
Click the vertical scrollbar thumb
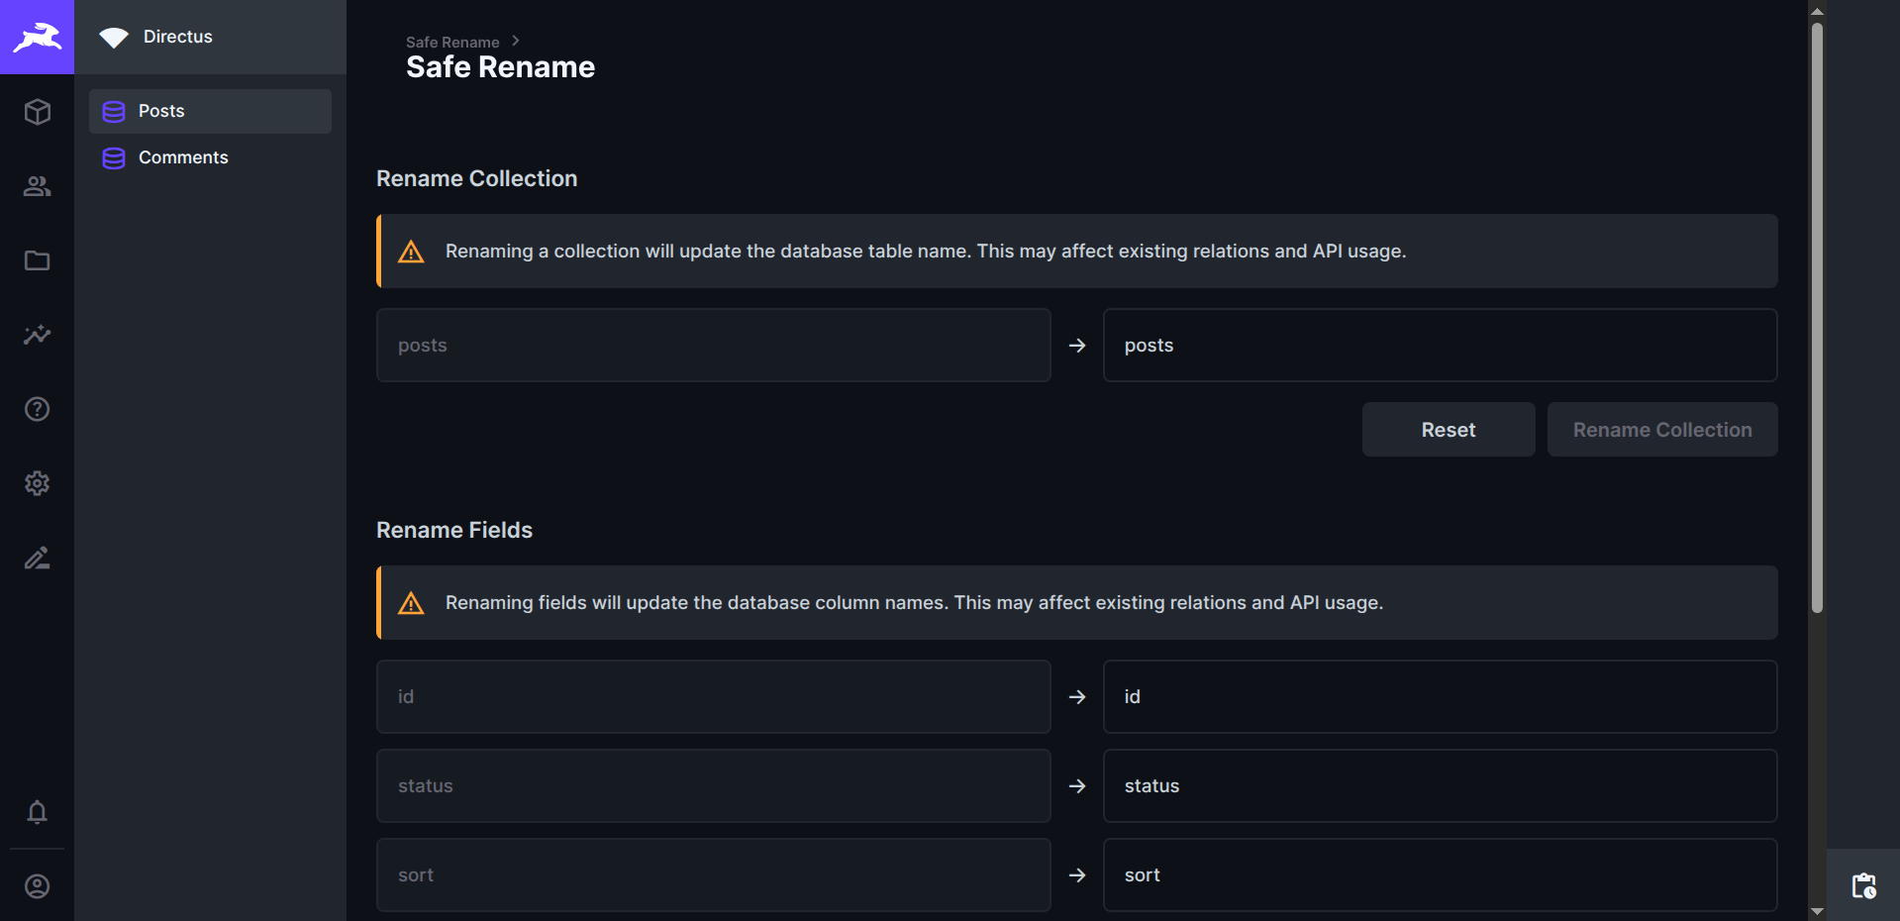click(1817, 317)
